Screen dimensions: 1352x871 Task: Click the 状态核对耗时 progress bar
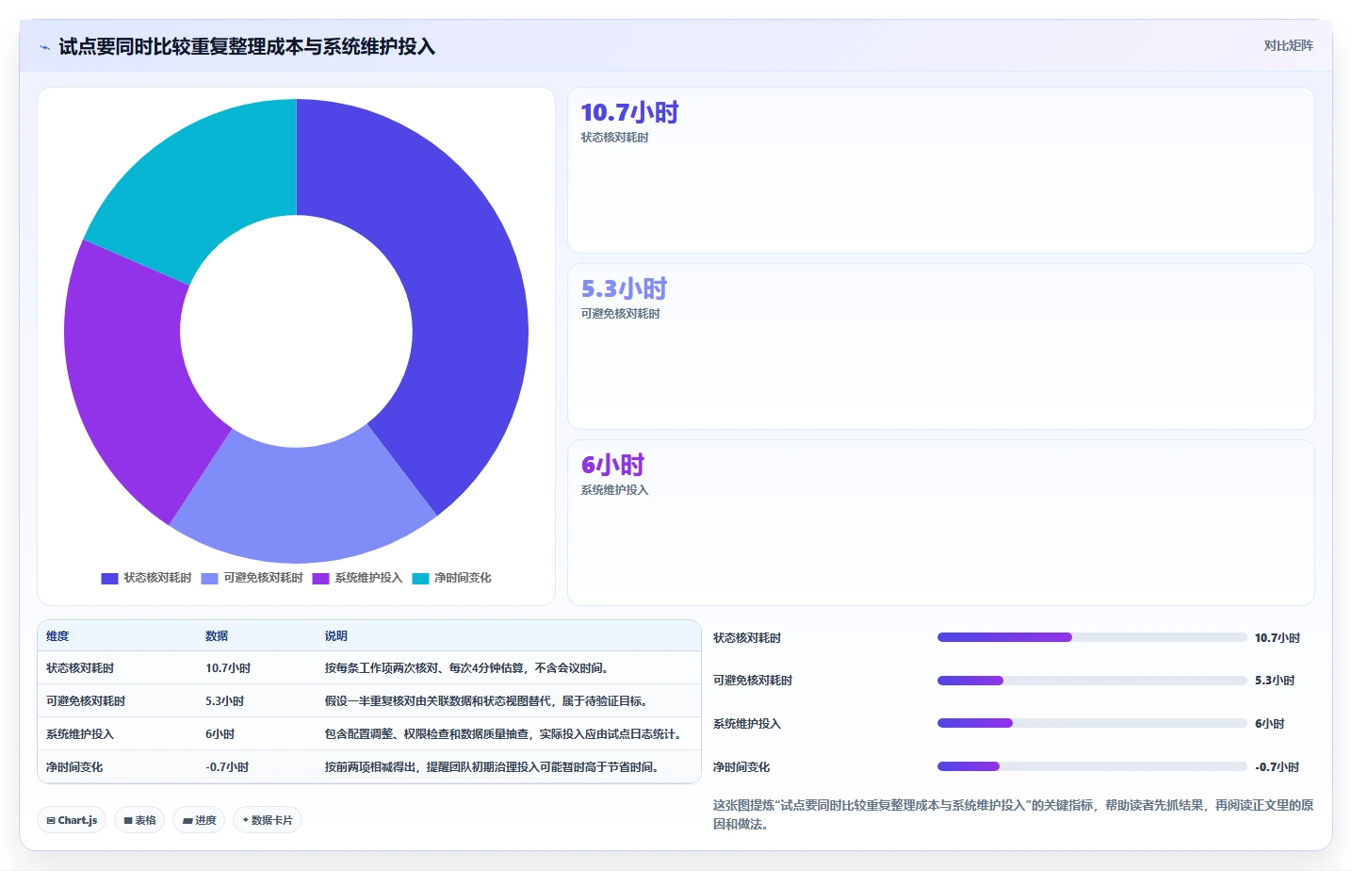[1092, 637]
